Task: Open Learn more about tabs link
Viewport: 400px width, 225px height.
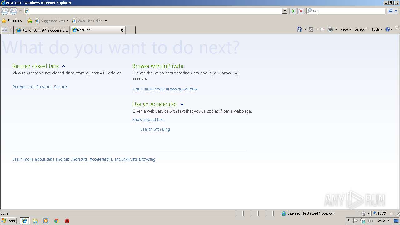Action: 84,159
